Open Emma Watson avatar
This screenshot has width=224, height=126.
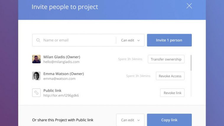coord(36,76)
